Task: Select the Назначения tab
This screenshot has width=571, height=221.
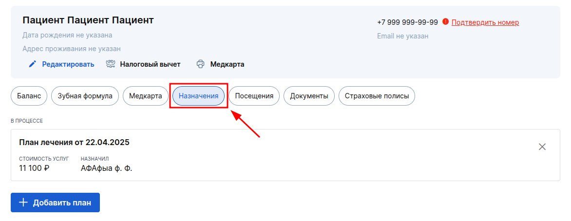Action: (198, 96)
